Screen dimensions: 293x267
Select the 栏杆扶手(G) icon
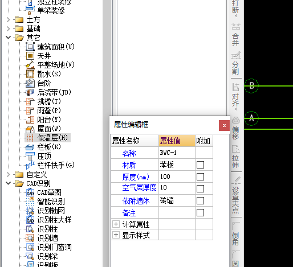click(x=30, y=165)
